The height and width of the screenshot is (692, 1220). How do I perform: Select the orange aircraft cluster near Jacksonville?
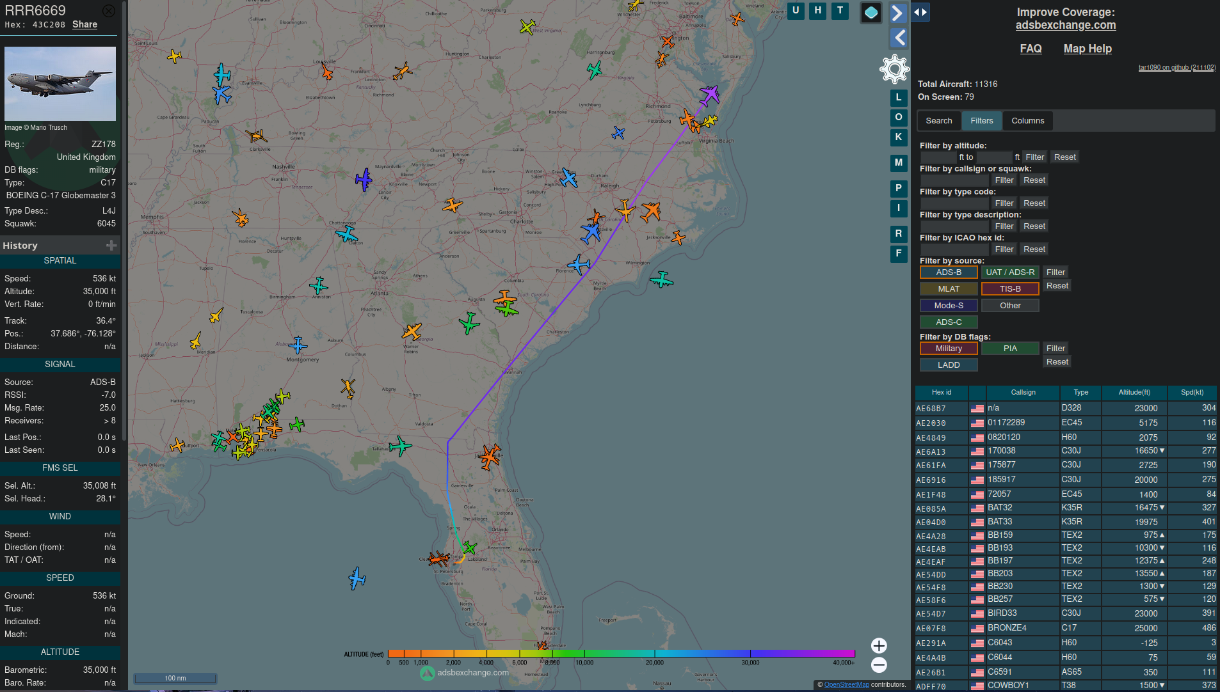(x=490, y=456)
